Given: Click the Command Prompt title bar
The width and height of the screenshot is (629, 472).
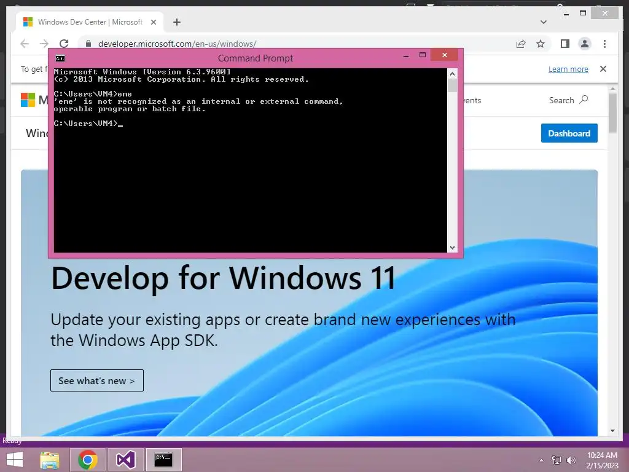Looking at the screenshot, I should point(255,58).
